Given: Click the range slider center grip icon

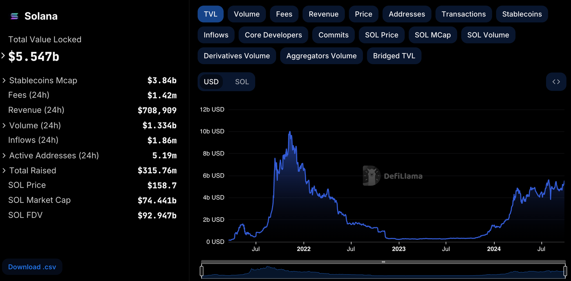Looking at the screenshot, I should tap(383, 262).
